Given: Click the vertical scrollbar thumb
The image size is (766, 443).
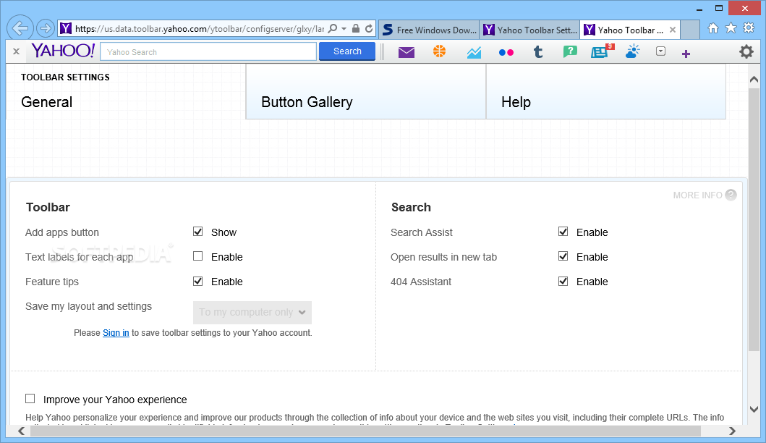Looking at the screenshot, I should point(754,219).
